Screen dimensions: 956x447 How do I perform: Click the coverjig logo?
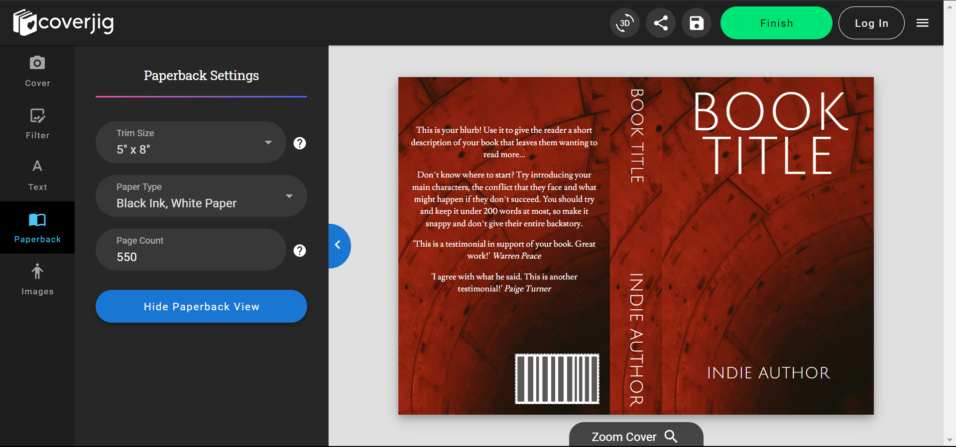(64, 23)
